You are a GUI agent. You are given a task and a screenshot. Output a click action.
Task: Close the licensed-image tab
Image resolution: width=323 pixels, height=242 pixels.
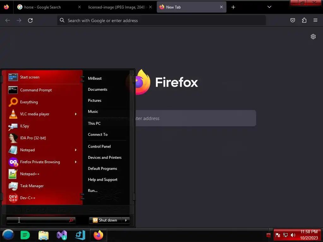tap(150, 7)
